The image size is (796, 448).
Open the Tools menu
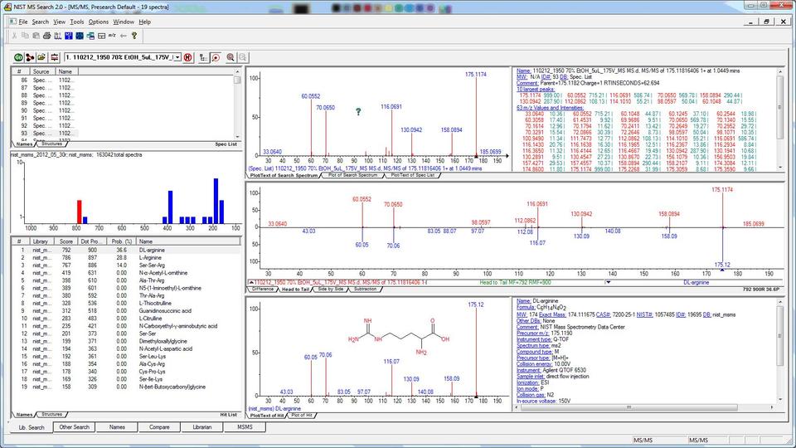76,22
